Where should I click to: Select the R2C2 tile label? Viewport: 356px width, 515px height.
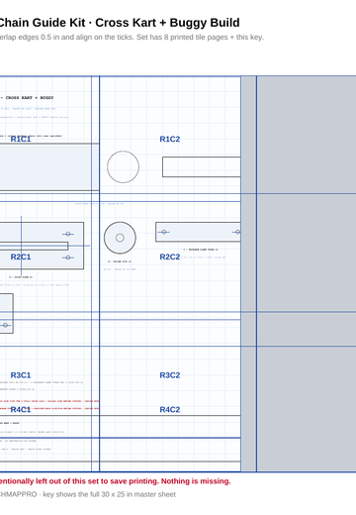click(x=170, y=257)
